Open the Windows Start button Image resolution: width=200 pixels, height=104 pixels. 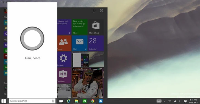point(4,101)
